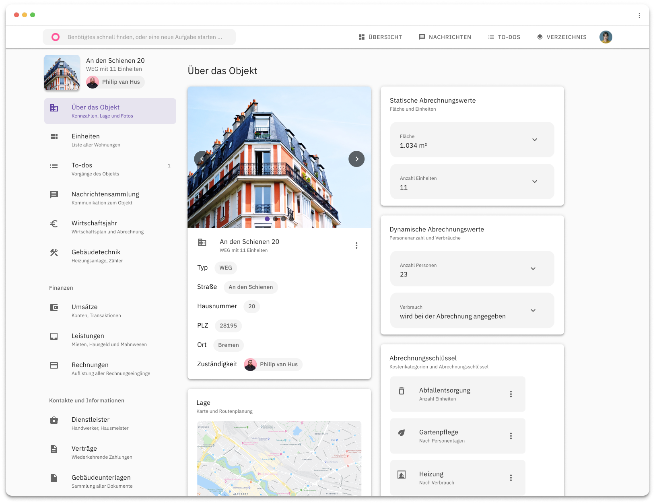
Task: Expand the Fläche dropdown
Action: 535,140
